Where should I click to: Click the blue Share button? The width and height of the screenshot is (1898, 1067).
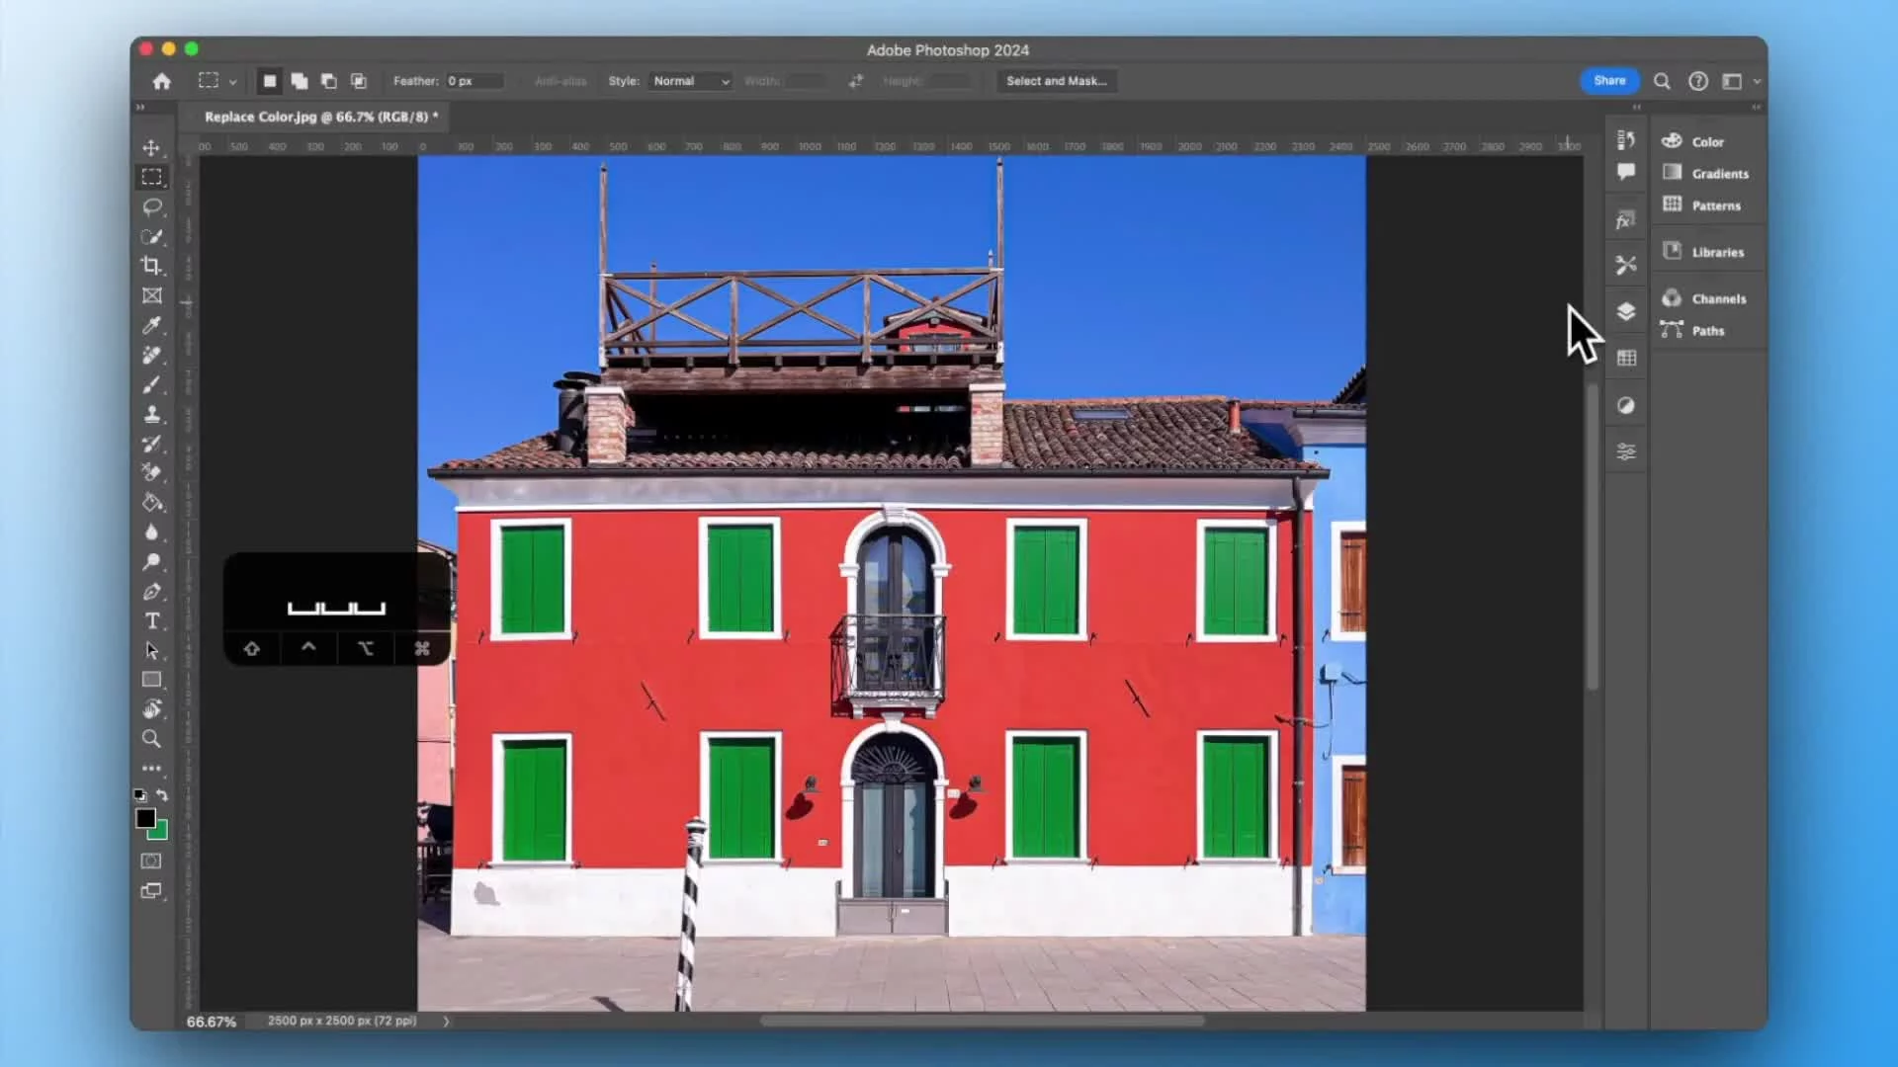[x=1608, y=81]
